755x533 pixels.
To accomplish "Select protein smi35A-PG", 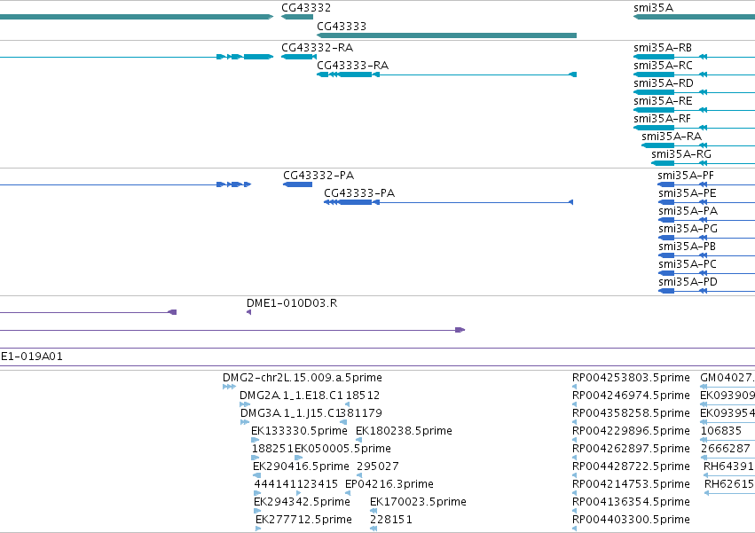I will 688,229.
